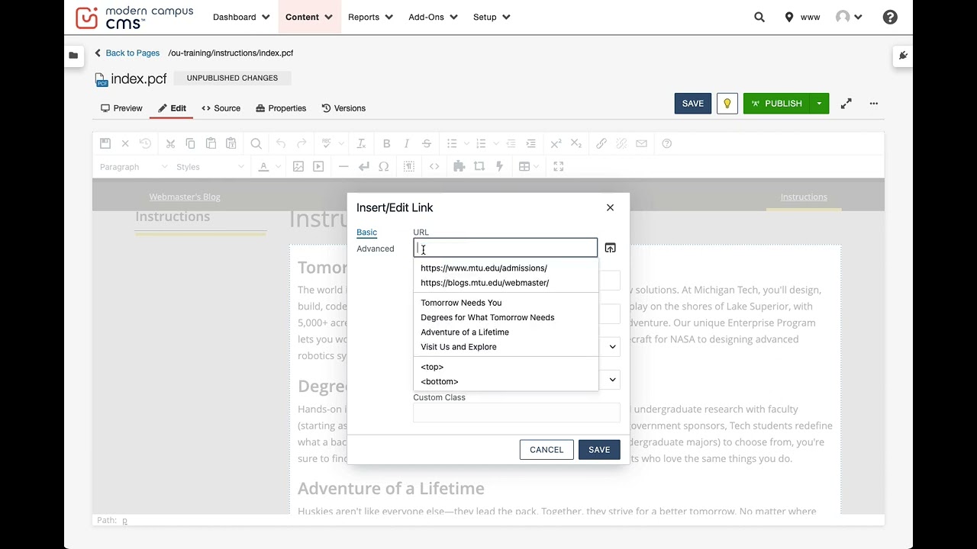Click the green Publish button
This screenshot has height=549, width=977.
(x=776, y=104)
